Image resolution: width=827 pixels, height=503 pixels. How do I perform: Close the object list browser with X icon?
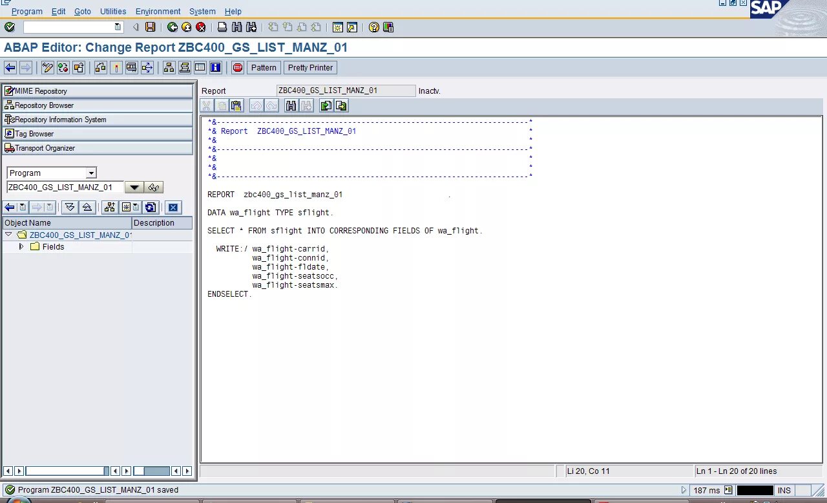click(x=173, y=207)
